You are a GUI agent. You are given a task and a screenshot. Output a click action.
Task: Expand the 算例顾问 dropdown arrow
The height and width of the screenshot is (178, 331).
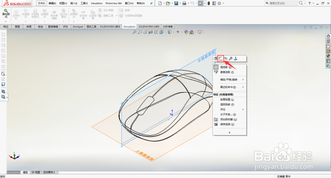point(6,22)
